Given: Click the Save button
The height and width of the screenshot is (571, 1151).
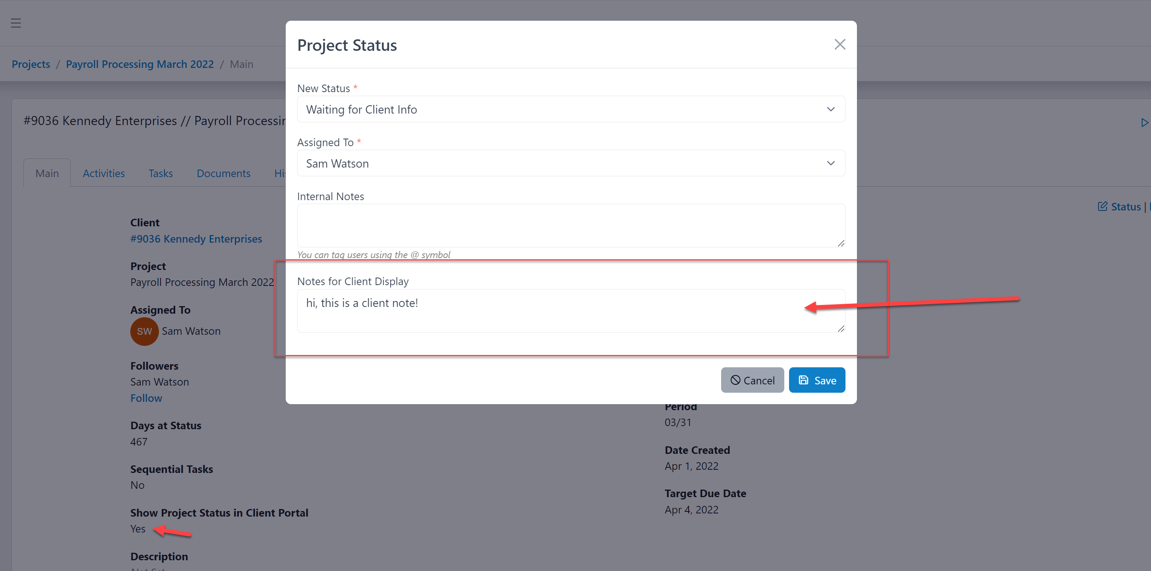Looking at the screenshot, I should tap(817, 380).
